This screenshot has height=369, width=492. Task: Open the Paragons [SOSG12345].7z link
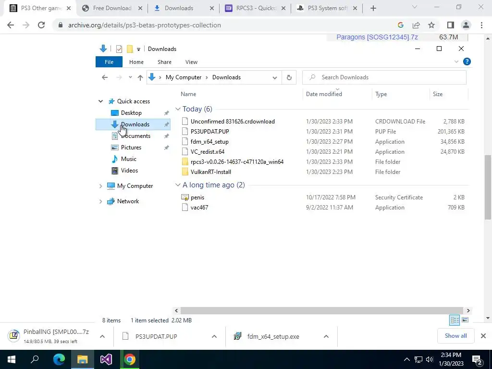pyautogui.click(x=377, y=37)
